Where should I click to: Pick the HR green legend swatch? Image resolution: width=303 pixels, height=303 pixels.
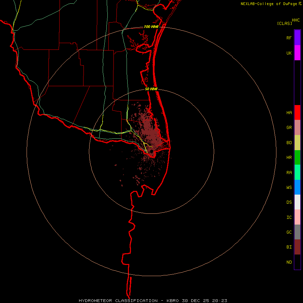[297, 158]
